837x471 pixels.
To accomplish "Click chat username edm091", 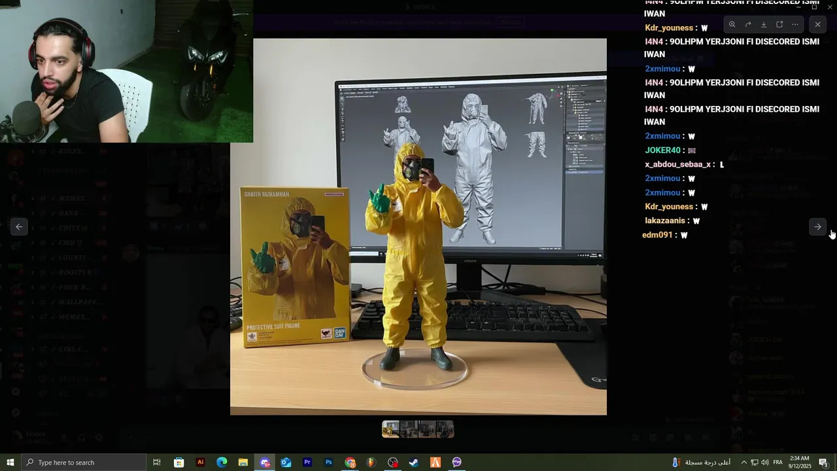I will pyautogui.click(x=657, y=235).
